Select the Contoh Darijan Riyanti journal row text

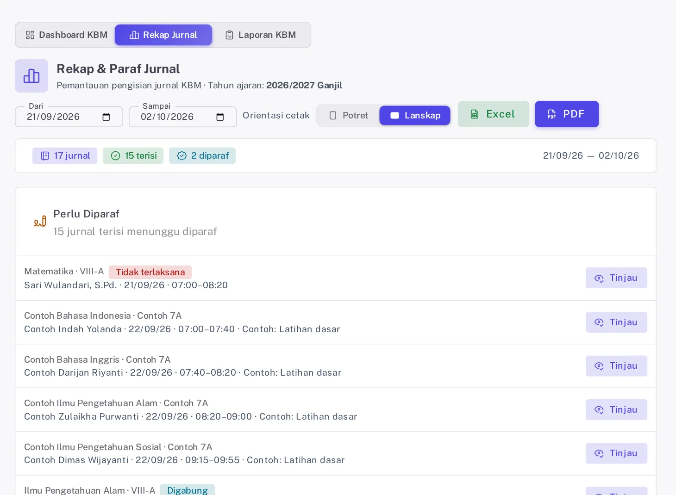[182, 372]
